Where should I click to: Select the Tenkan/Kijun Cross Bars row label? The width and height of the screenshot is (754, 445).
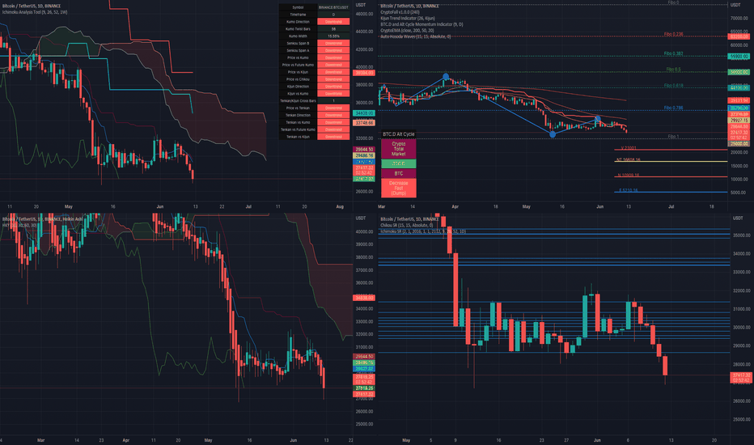[x=299, y=101]
